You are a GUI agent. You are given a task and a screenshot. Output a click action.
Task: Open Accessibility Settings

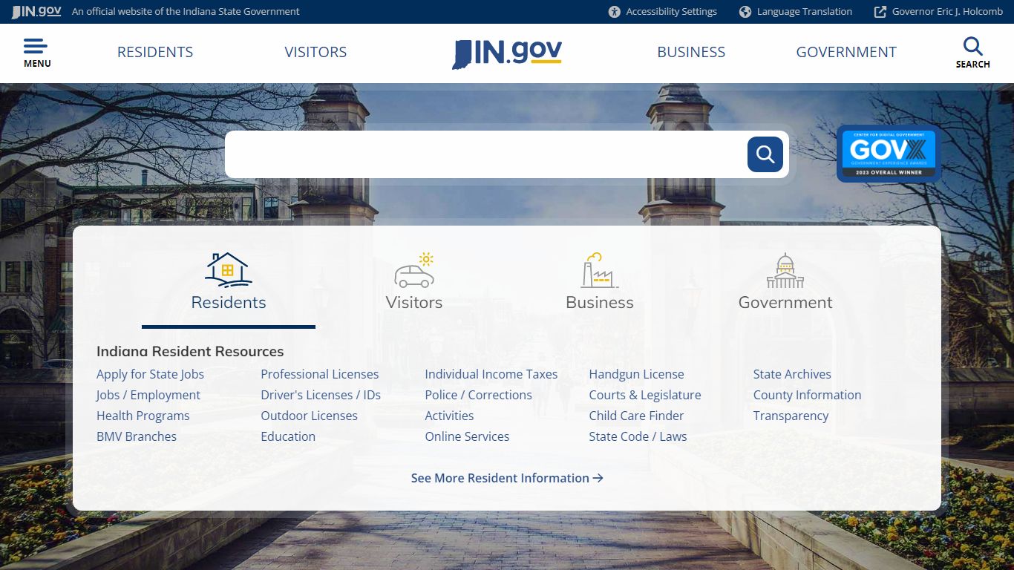pos(662,11)
